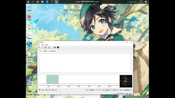
Task: Toggle the green speaker sound icon
Action: [55, 47]
